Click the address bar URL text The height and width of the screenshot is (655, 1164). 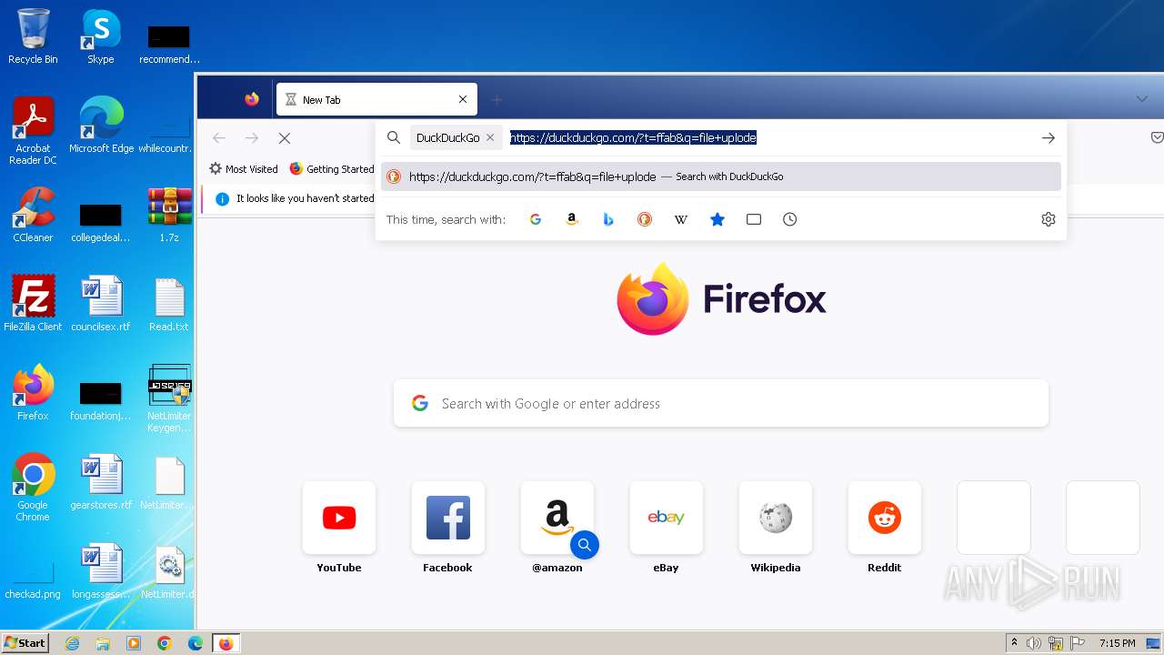633,138
